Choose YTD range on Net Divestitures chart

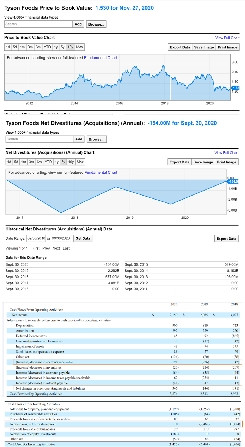coord(48,162)
